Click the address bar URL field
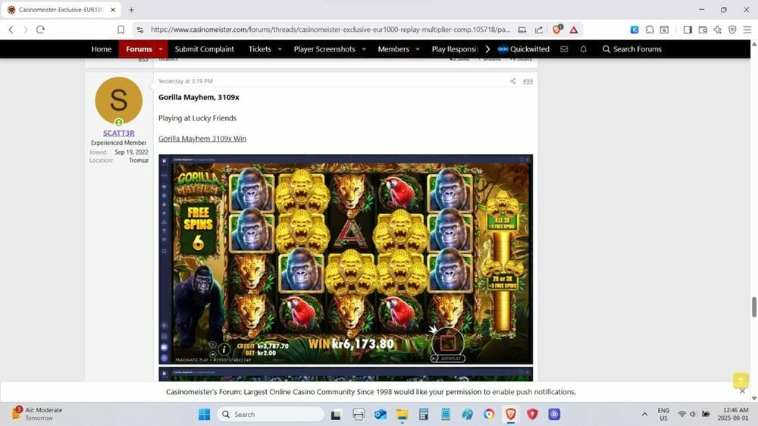Viewport: 758px width, 426px height. click(330, 30)
